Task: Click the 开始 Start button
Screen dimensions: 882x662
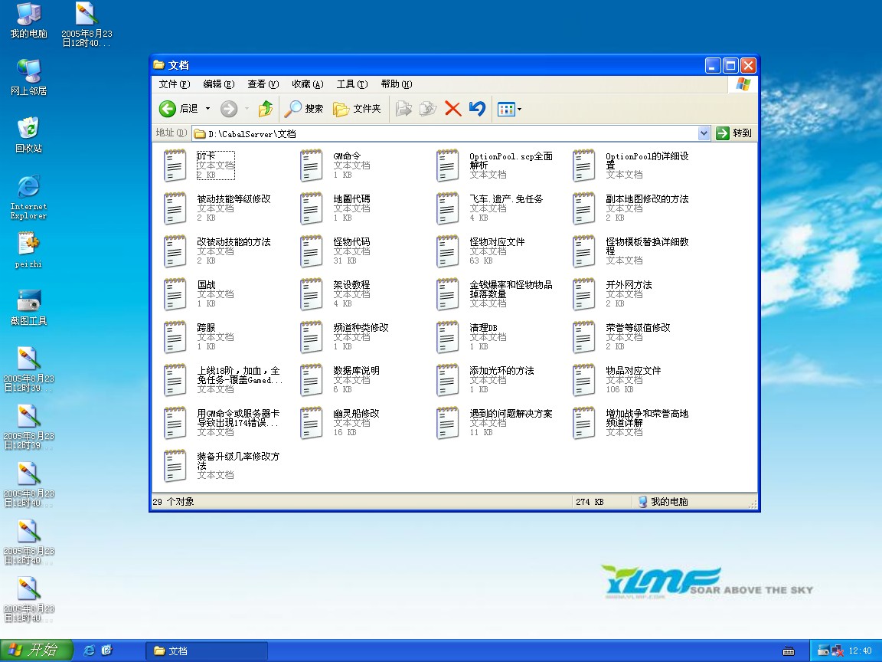Action: (x=37, y=651)
